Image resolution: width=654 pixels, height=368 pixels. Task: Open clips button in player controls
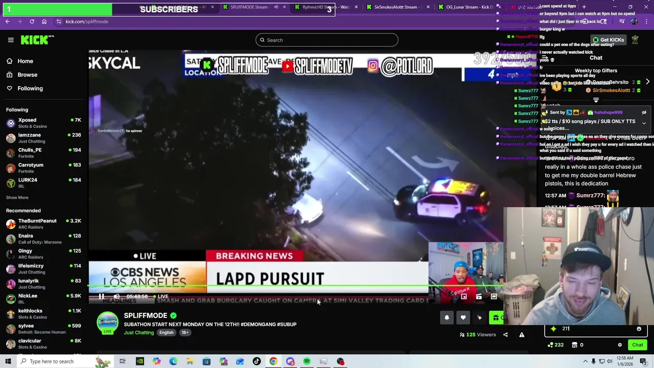pyautogui.click(x=479, y=296)
